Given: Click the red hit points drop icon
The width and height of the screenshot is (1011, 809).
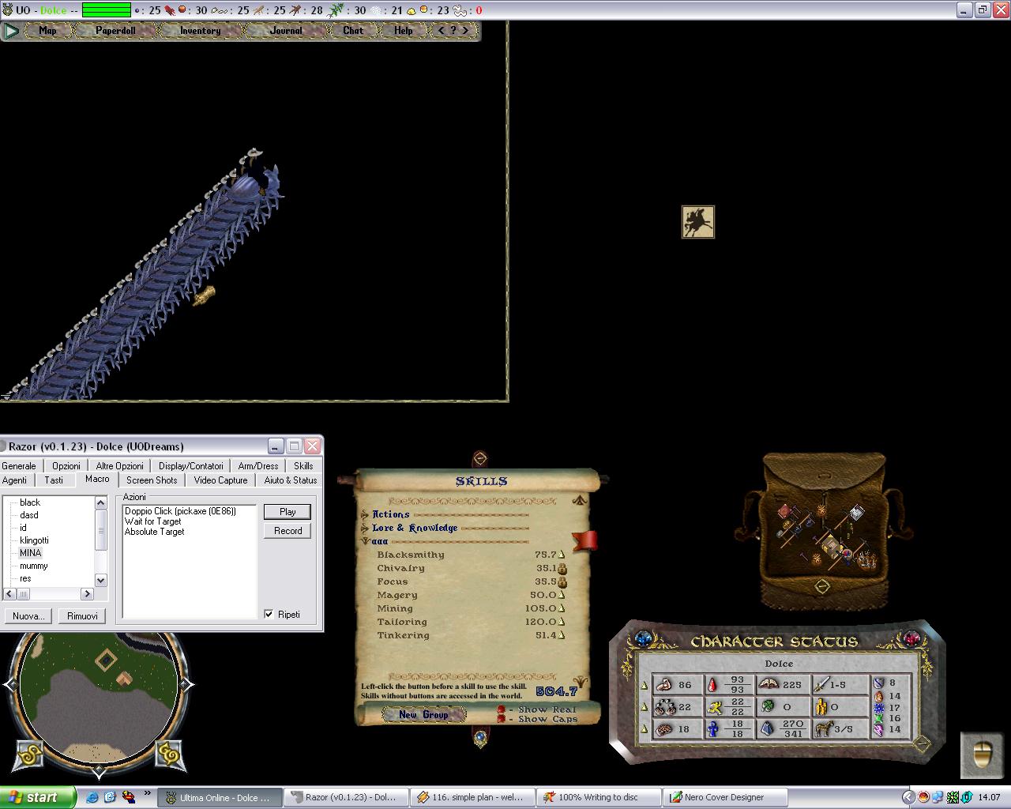Looking at the screenshot, I should point(712,685).
